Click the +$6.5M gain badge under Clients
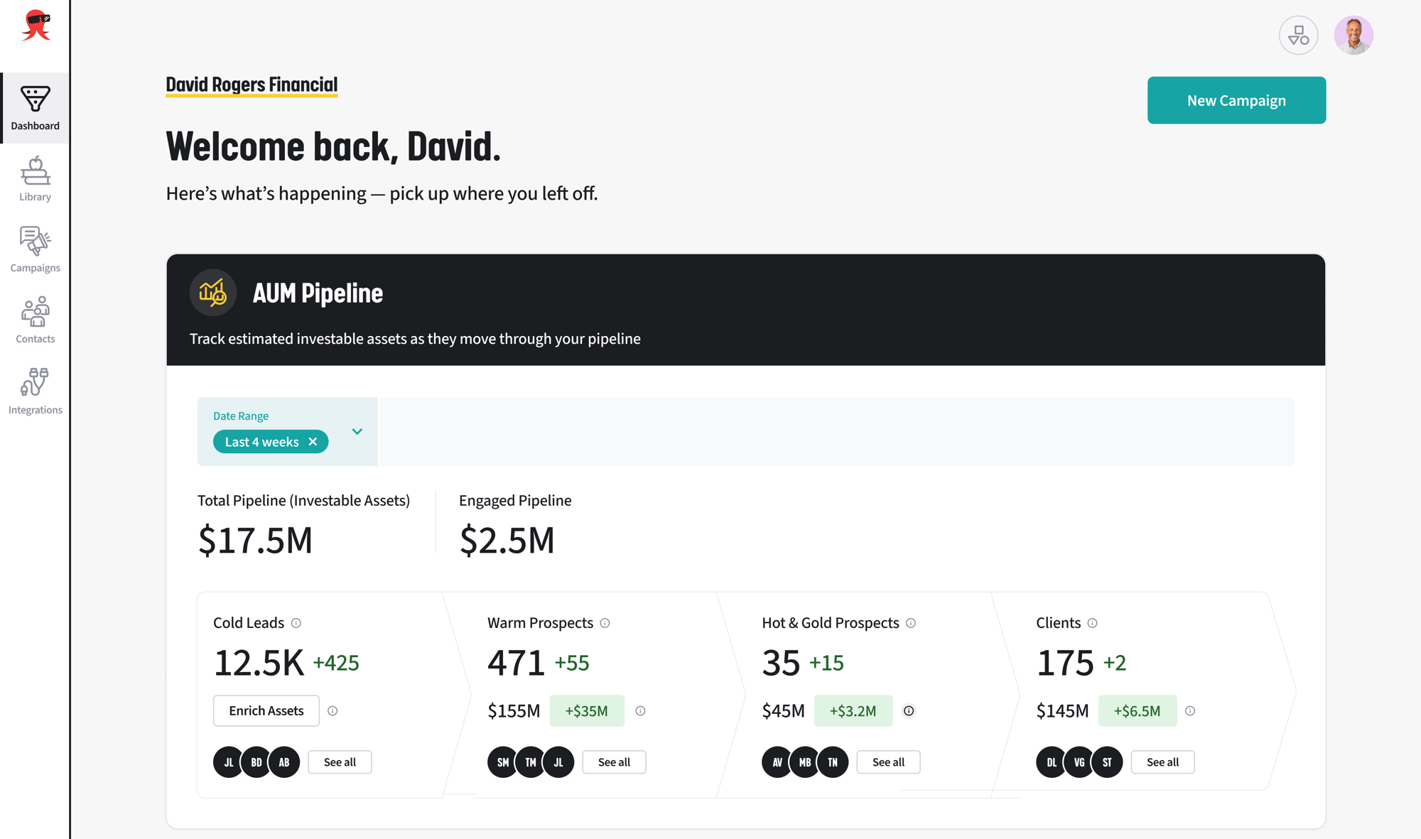 [x=1137, y=710]
